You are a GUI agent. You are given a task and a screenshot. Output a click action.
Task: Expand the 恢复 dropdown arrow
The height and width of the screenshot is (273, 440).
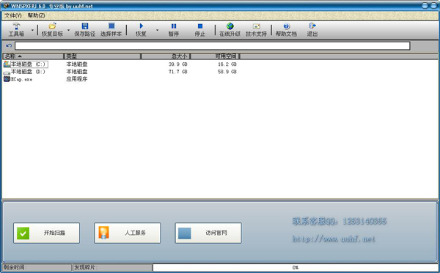(x=157, y=30)
